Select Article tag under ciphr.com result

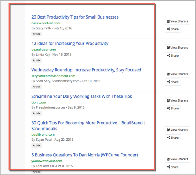tap(37, 113)
